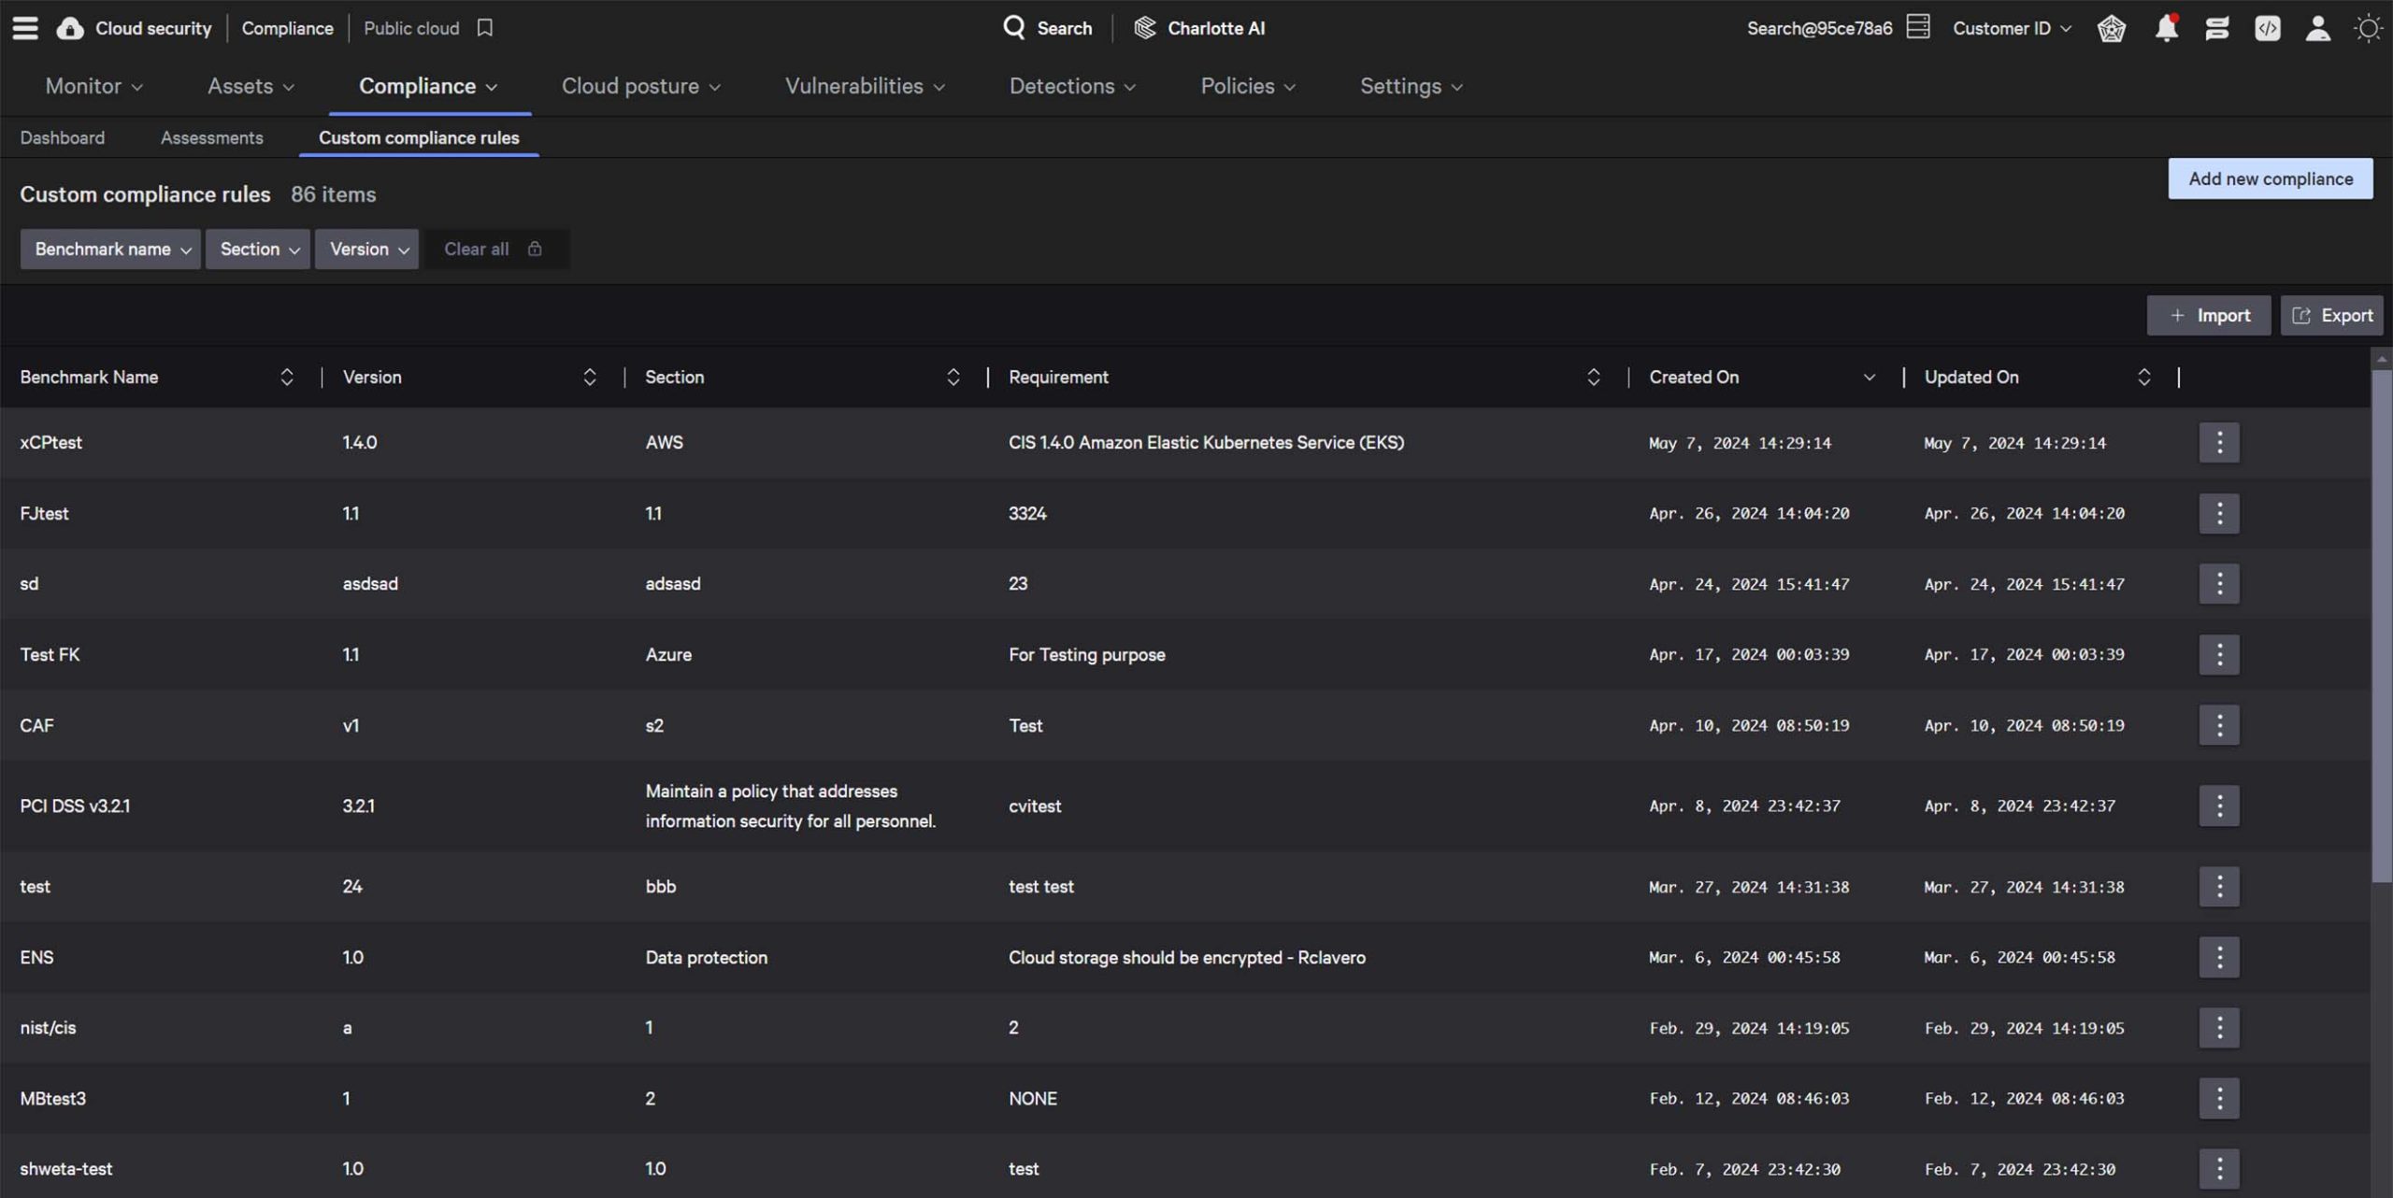Open row actions for sd benchmark

(2219, 584)
